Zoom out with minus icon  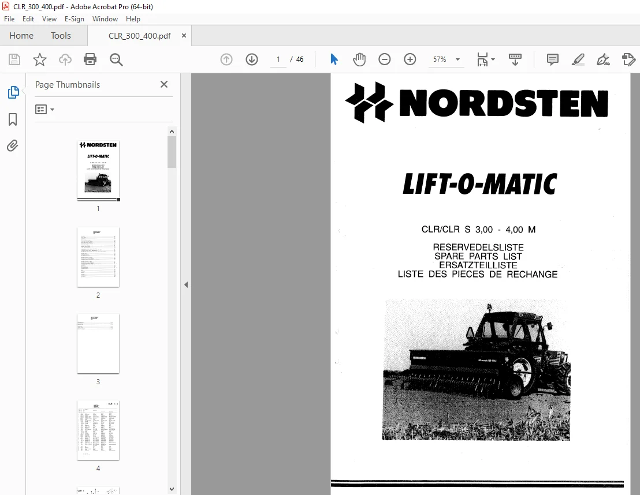click(385, 59)
